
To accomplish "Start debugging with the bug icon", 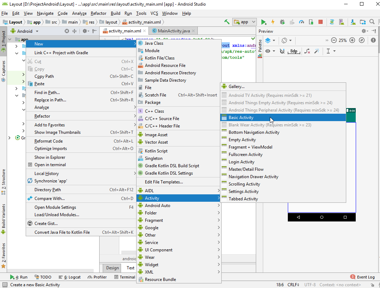I will click(x=282, y=22).
